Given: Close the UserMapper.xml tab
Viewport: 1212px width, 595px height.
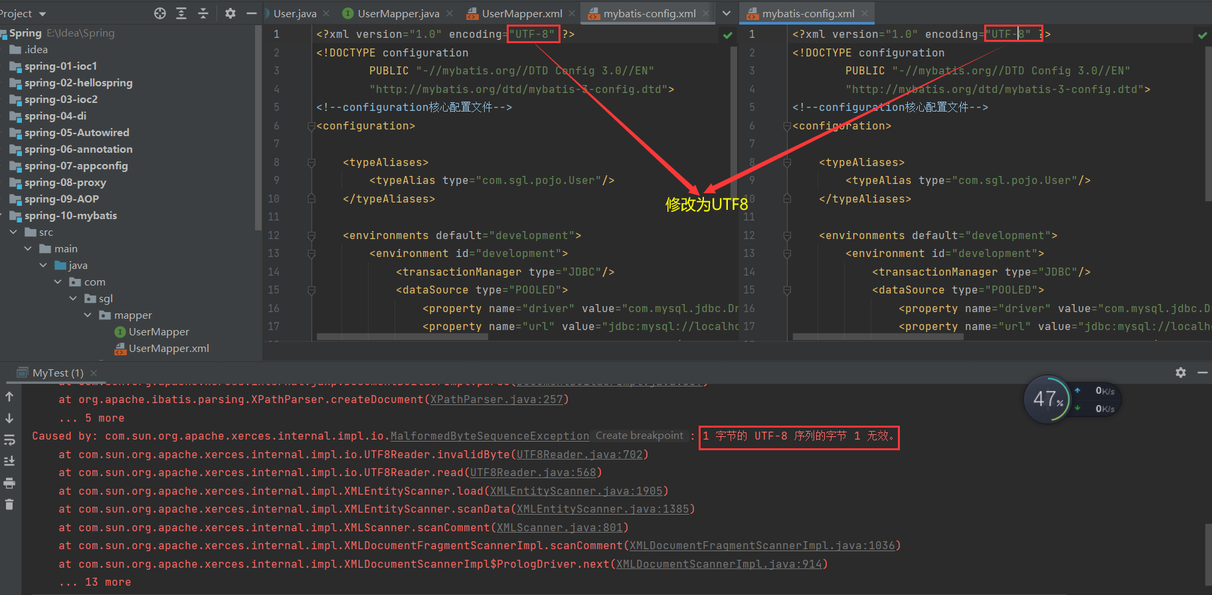Looking at the screenshot, I should pos(572,13).
